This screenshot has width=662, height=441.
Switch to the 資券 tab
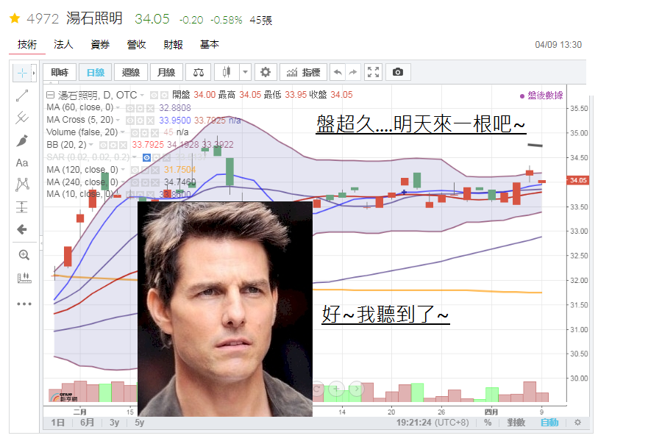(100, 44)
